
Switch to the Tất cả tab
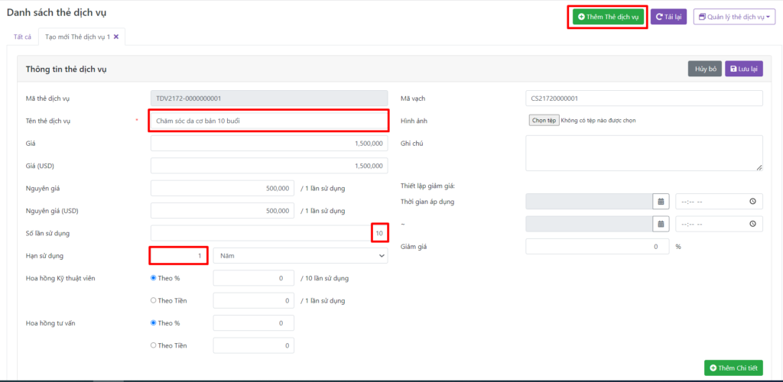coord(23,37)
